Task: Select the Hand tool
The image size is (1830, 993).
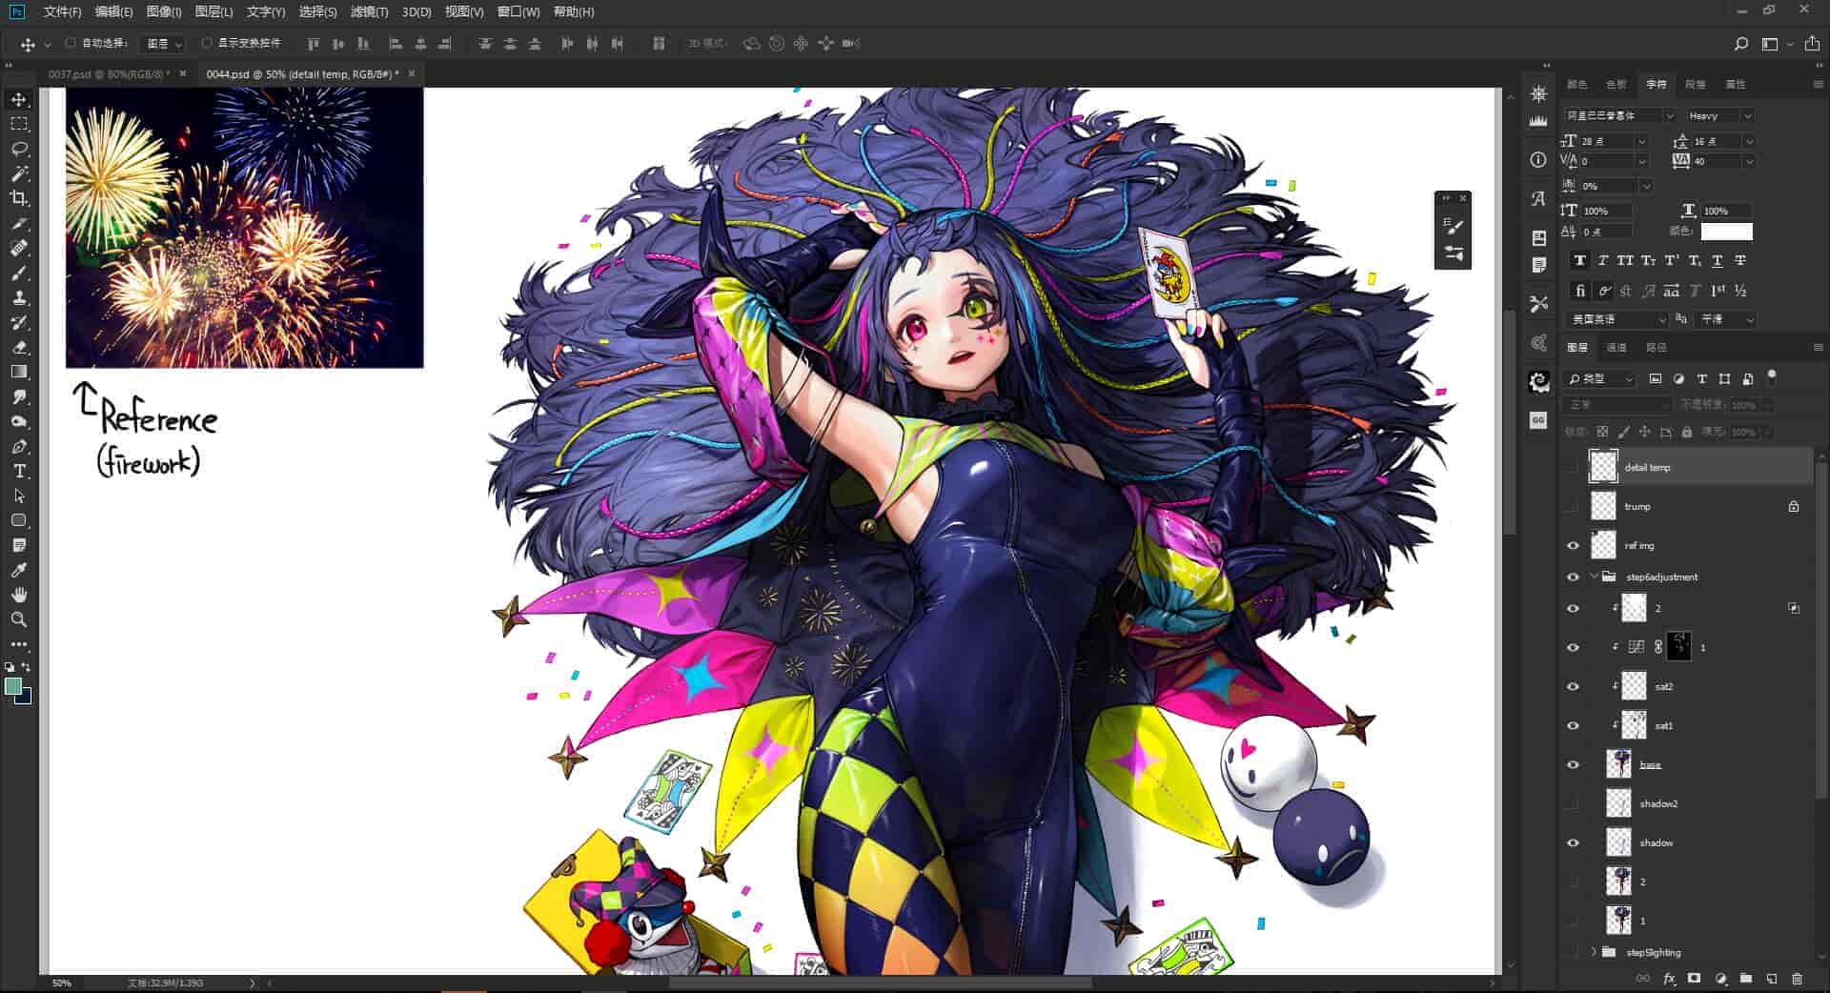Action: (x=19, y=595)
